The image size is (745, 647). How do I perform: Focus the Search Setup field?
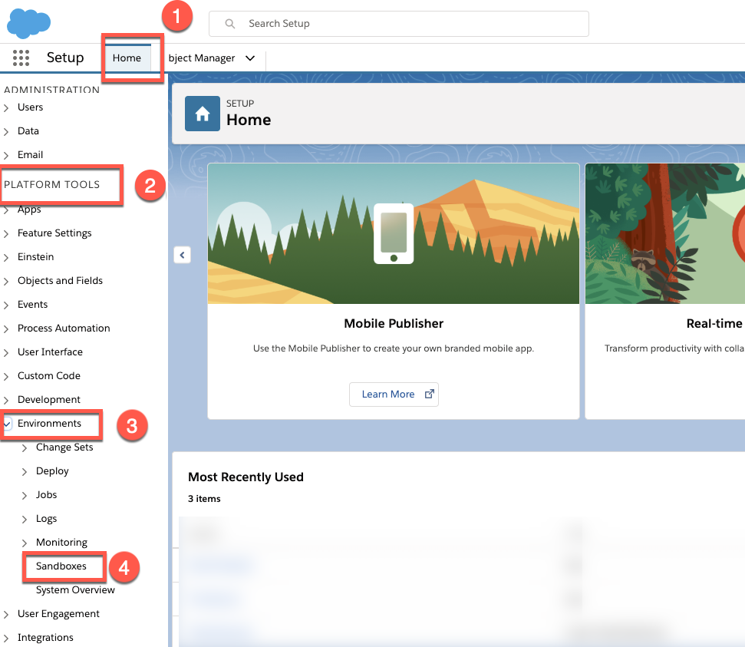(399, 24)
